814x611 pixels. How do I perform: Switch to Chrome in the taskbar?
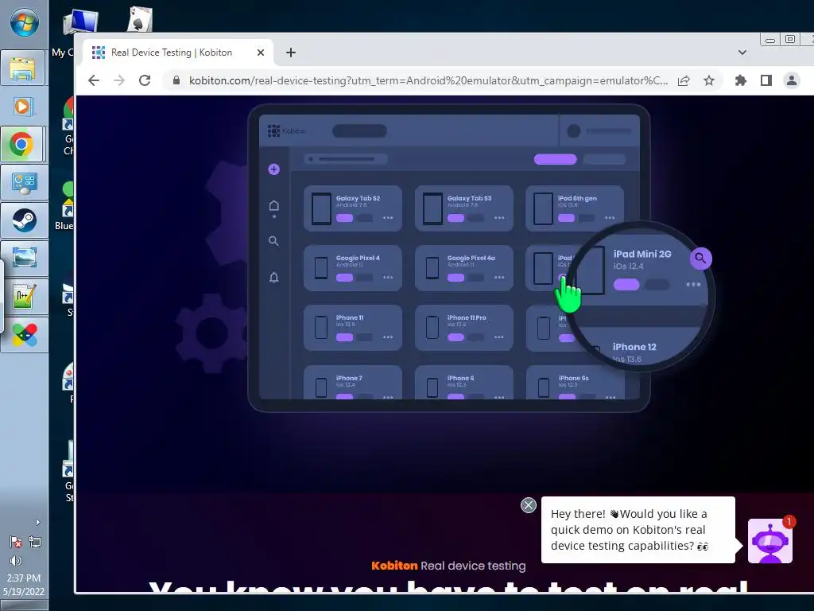tap(23, 145)
